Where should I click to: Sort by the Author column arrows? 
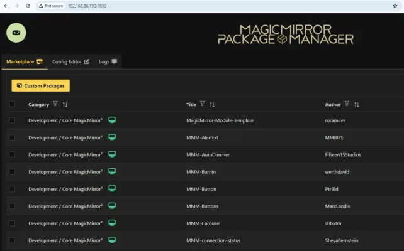[357, 105]
